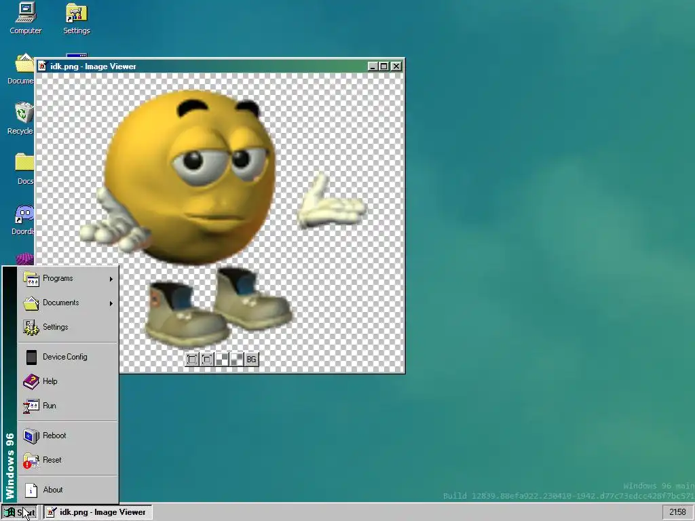Choose Reboot in the Start menu
Image resolution: width=695 pixels, height=521 pixels.
[68, 436]
